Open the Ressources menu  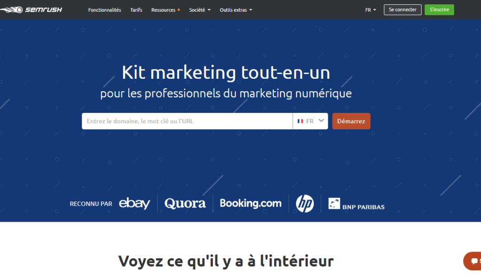[165, 10]
